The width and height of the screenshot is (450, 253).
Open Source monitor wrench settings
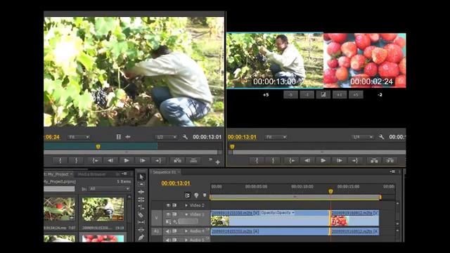pos(185,137)
